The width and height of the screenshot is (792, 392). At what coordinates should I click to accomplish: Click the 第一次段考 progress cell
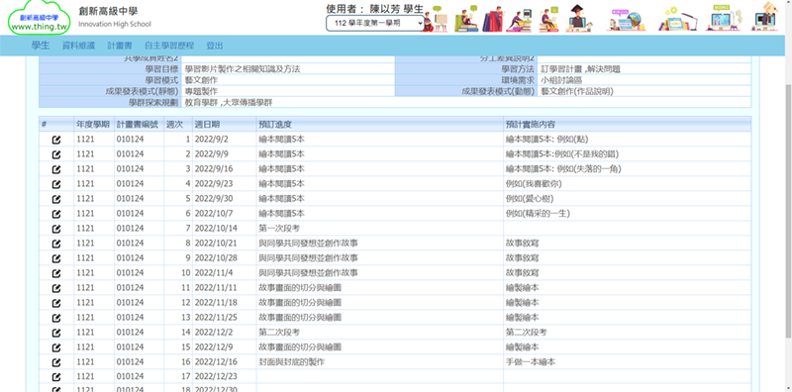tap(380, 229)
